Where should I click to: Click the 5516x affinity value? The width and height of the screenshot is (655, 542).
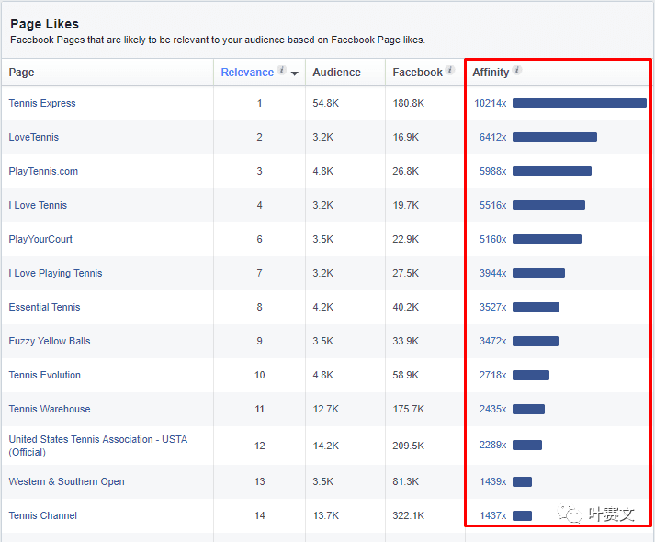[493, 206]
